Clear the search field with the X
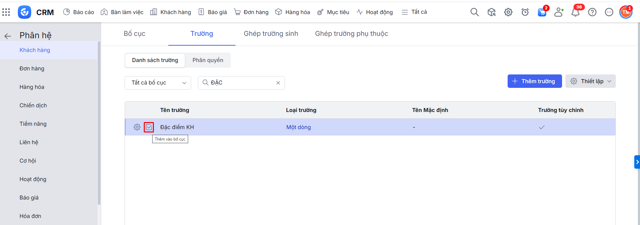The image size is (640, 225). [x=278, y=83]
